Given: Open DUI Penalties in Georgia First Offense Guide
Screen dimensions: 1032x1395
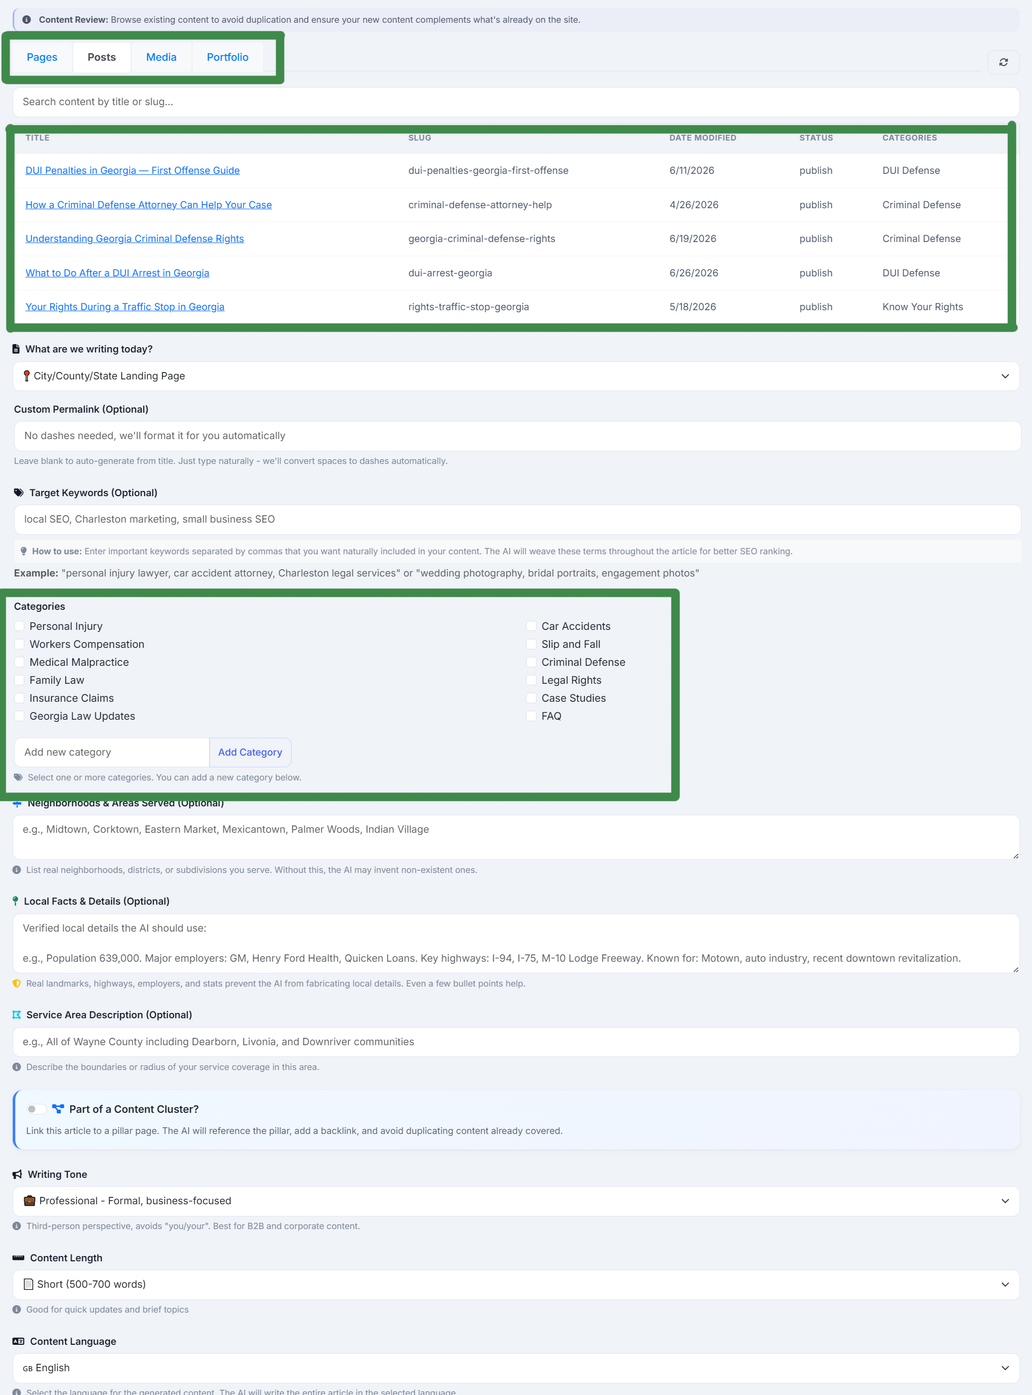Looking at the screenshot, I should pos(133,171).
